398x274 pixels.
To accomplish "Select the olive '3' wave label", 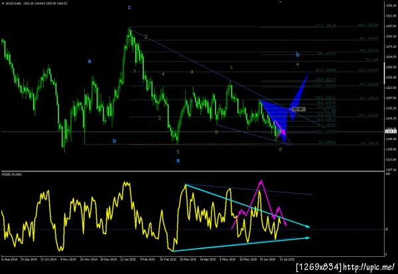I will [159, 118].
